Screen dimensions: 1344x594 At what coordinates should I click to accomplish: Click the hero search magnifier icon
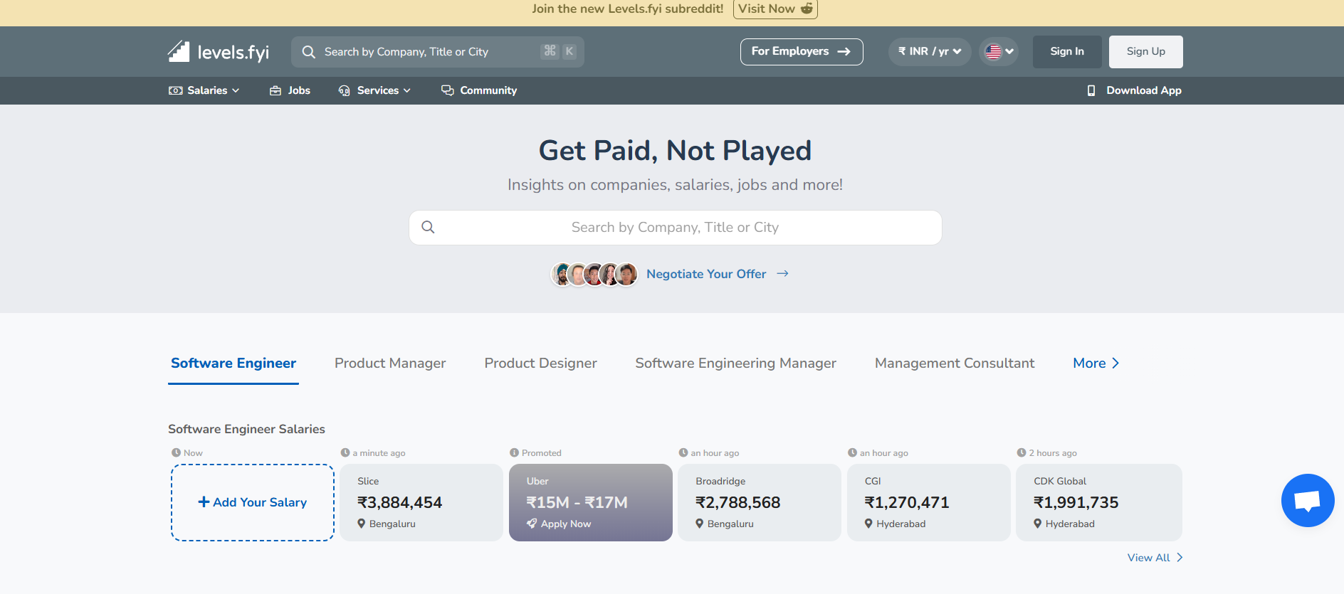(x=428, y=227)
